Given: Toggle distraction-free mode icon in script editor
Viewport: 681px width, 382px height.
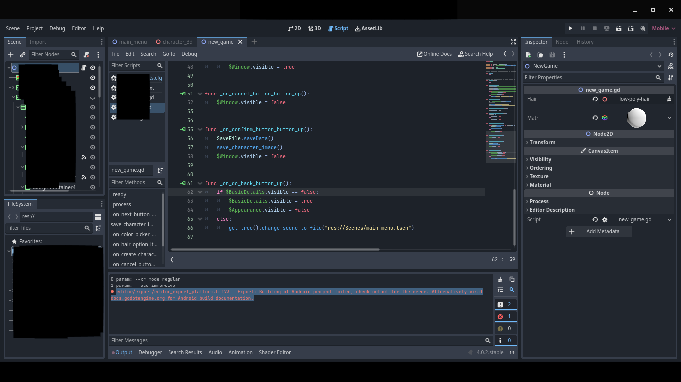Looking at the screenshot, I should [513, 42].
